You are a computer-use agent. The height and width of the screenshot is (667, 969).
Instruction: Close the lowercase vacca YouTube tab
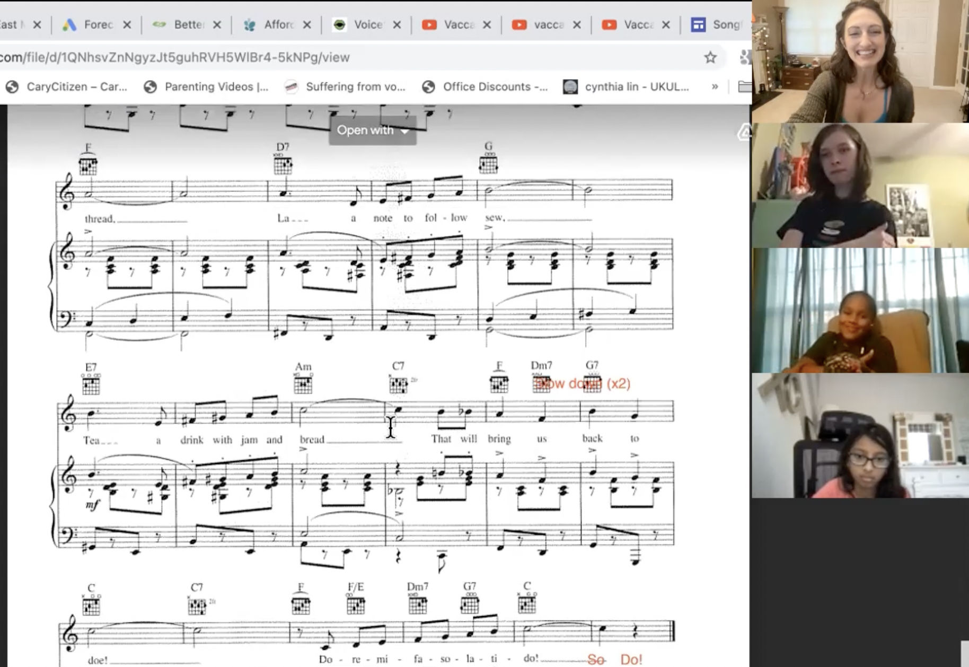(x=577, y=24)
